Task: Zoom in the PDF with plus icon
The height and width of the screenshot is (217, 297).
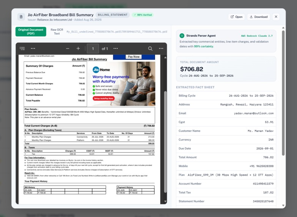Action: [78, 48]
